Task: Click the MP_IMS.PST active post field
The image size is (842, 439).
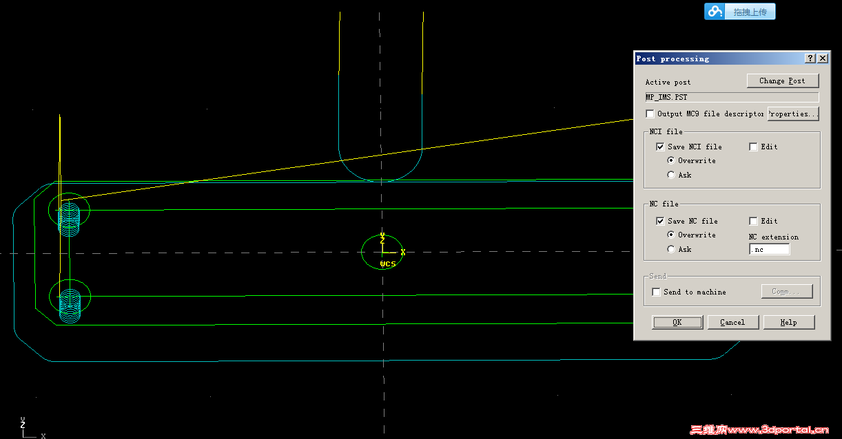Action: click(x=732, y=97)
